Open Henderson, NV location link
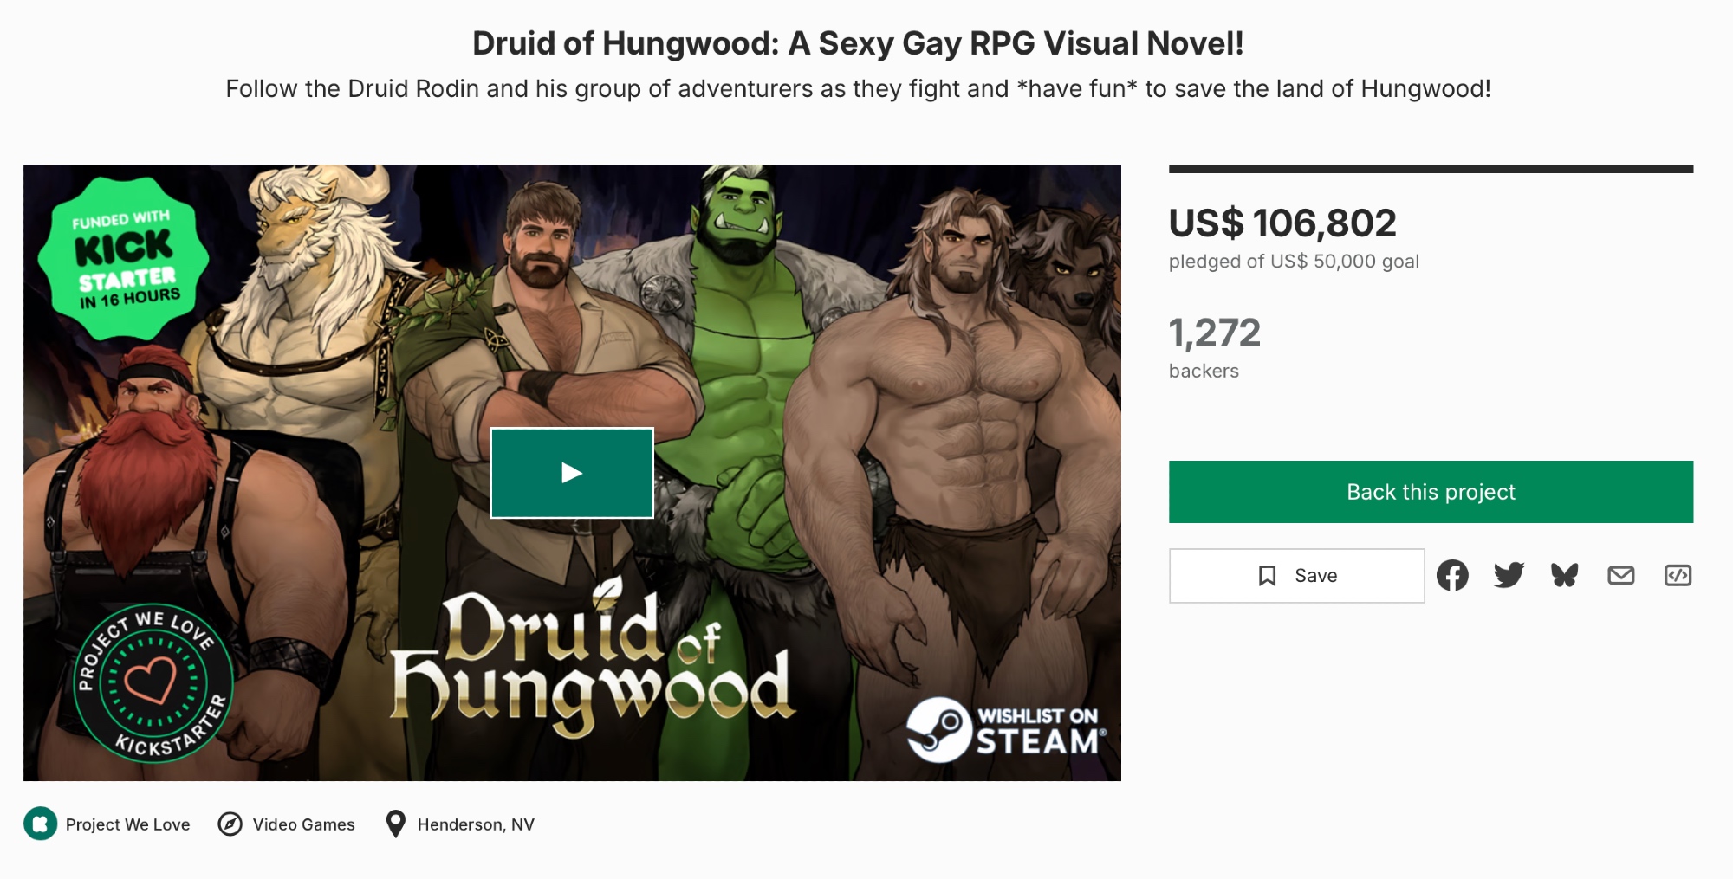This screenshot has width=1733, height=879. 476,824
